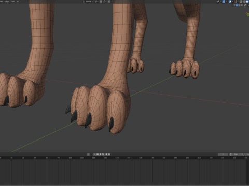
Task: Click frame 100 on the timeline ruler
Action: click(x=70, y=158)
